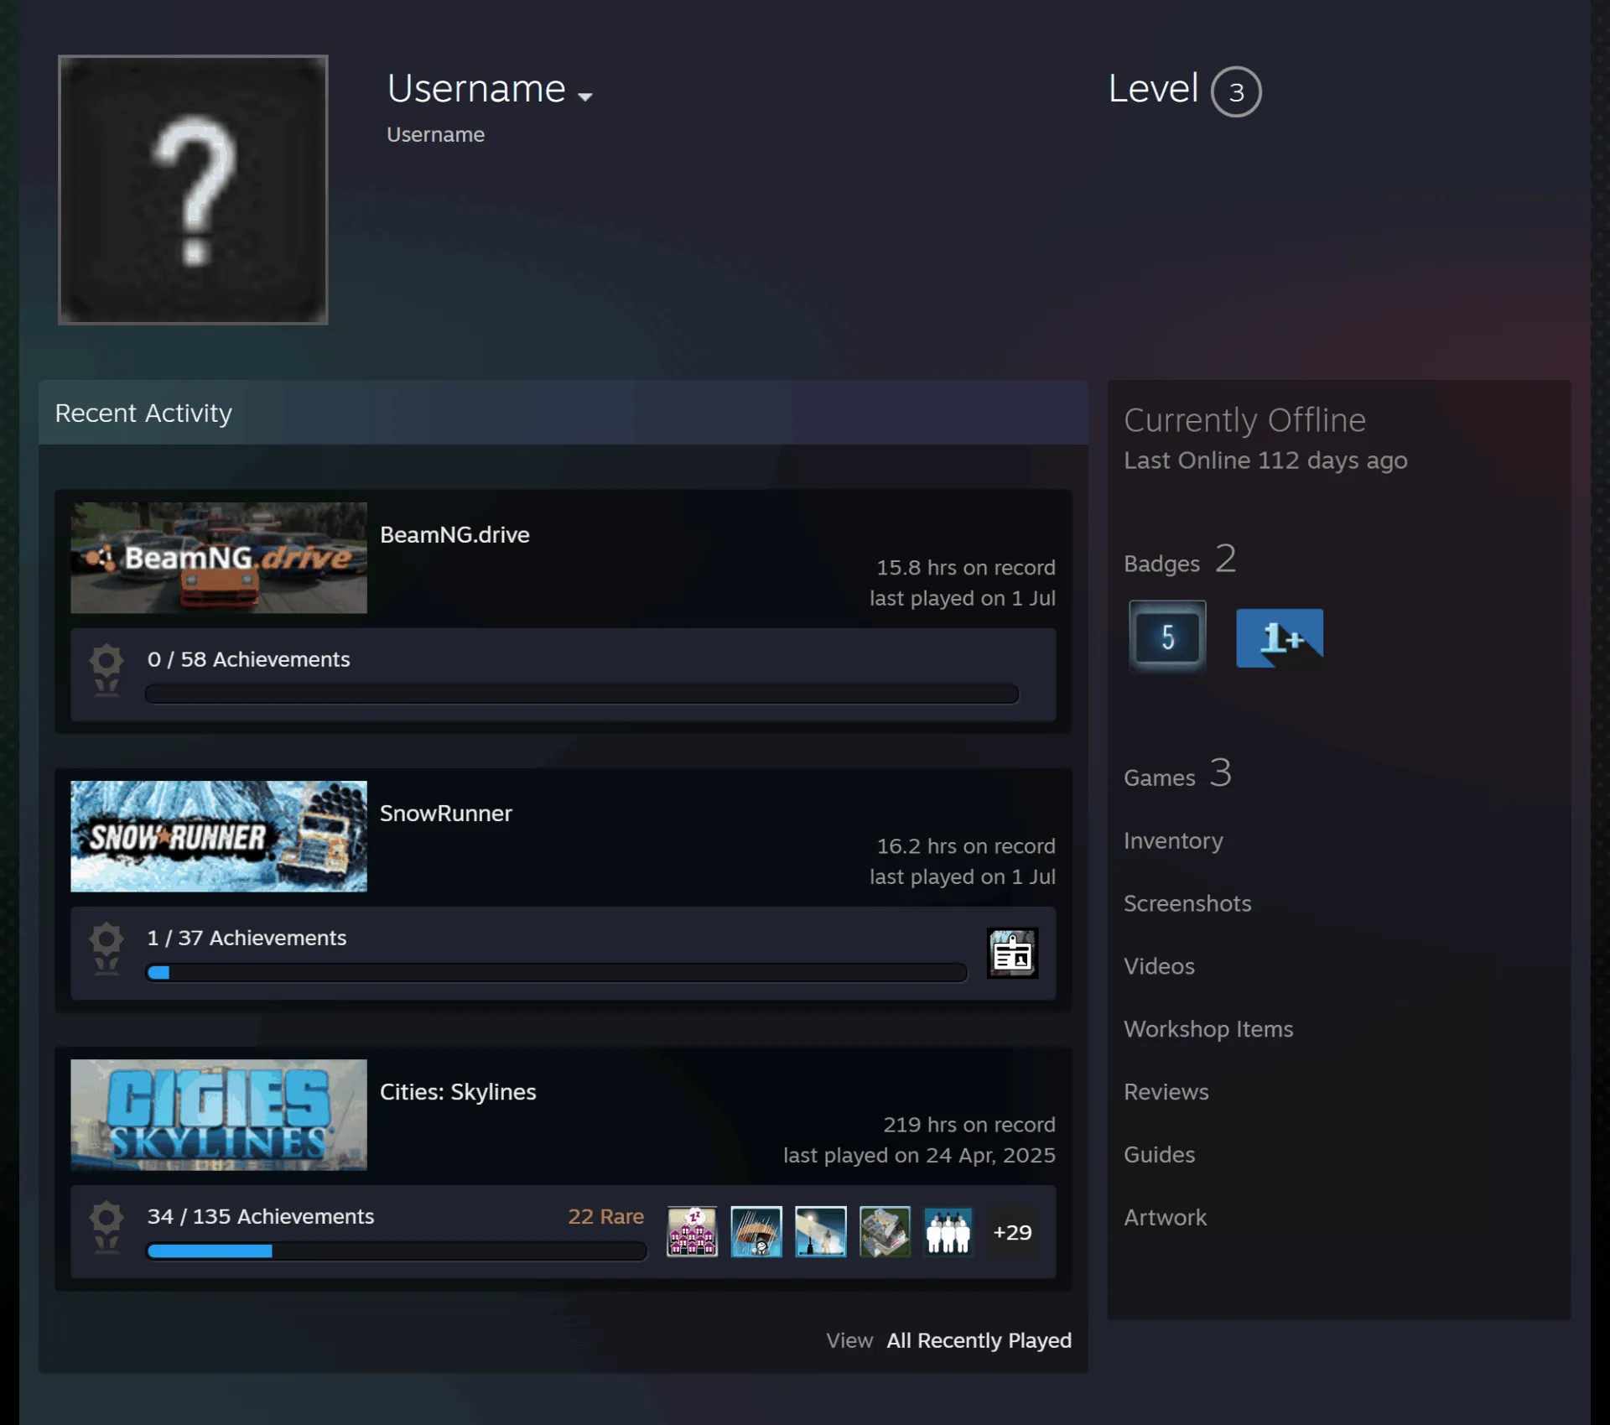Show the +29 more achievements

coord(1012,1232)
